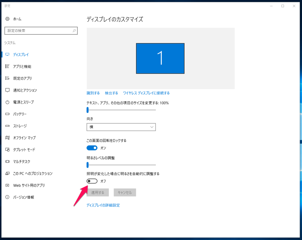Click the brightness level slider
This screenshot has width=302, height=240.
coord(121,165)
